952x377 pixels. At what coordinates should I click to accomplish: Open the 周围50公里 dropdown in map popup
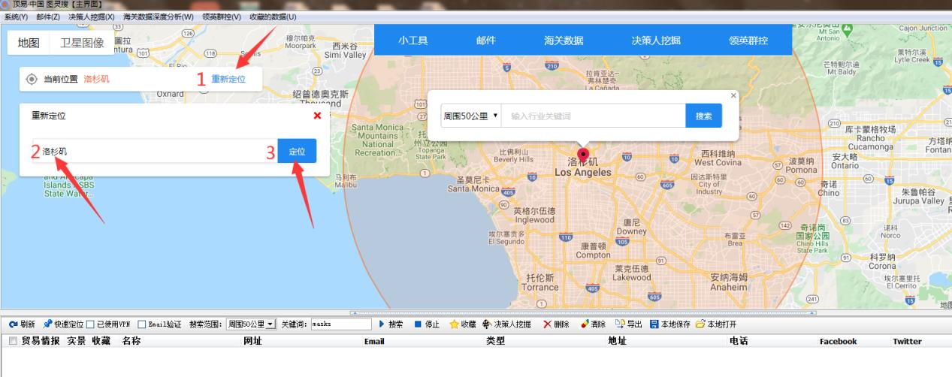tap(471, 116)
